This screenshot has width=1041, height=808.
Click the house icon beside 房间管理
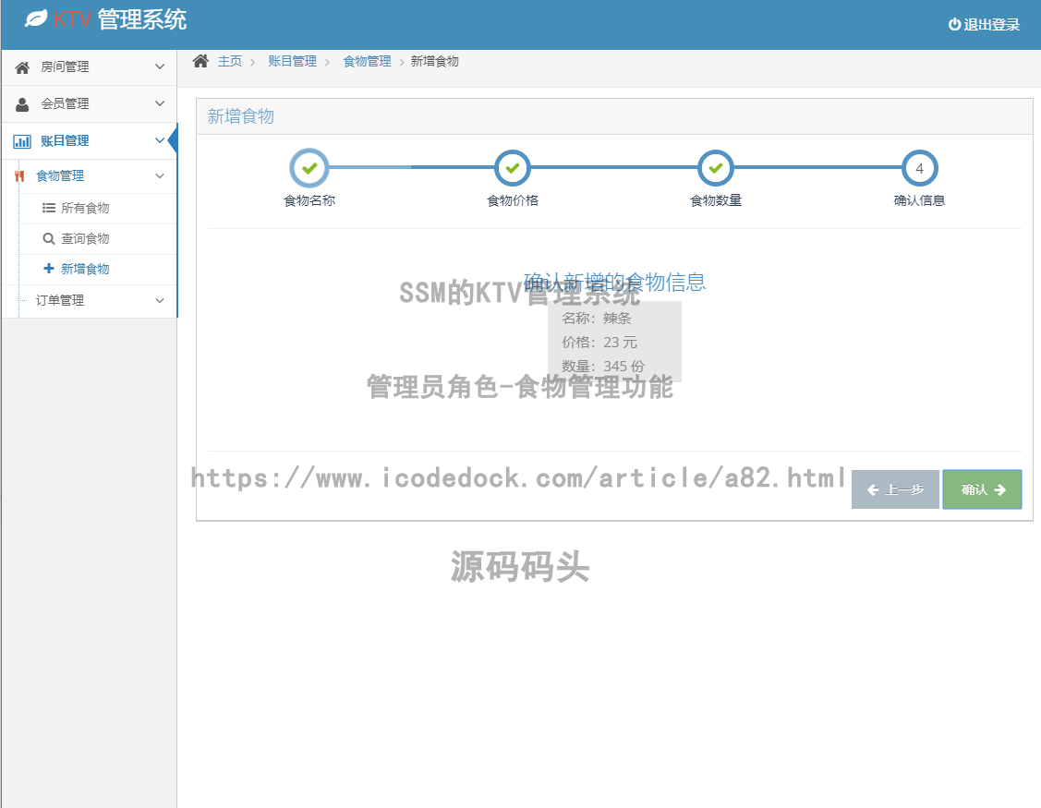click(22, 66)
